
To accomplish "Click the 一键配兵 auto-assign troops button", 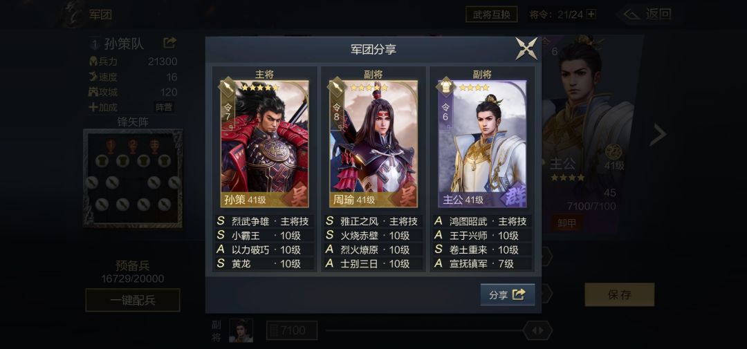I will click(x=133, y=301).
